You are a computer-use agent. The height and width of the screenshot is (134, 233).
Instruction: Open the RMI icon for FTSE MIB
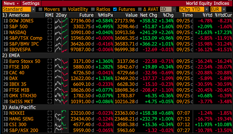click(50, 90)
